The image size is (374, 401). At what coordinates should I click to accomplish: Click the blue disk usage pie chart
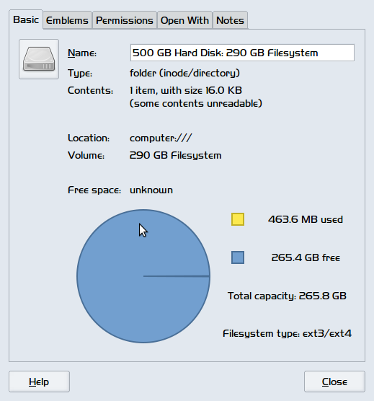click(x=143, y=276)
